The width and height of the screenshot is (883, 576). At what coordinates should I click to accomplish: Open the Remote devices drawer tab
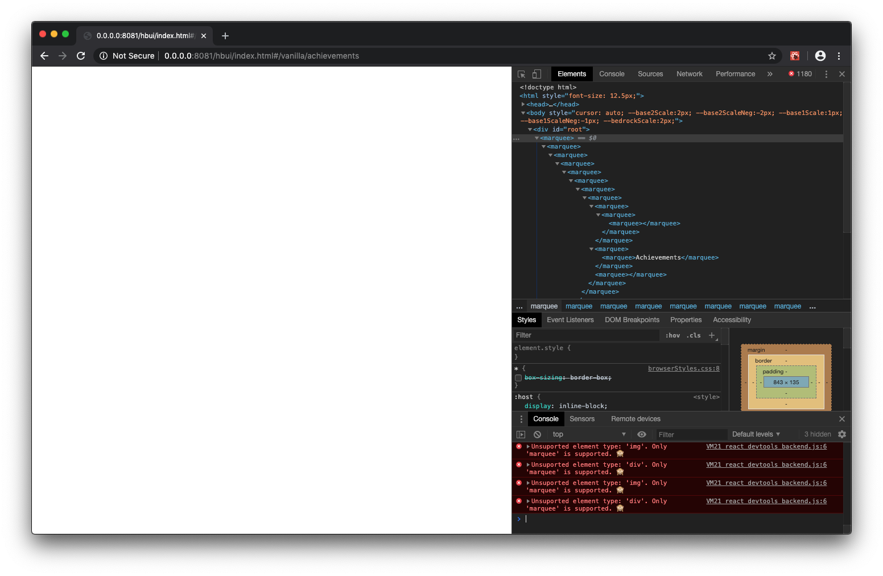pos(636,419)
